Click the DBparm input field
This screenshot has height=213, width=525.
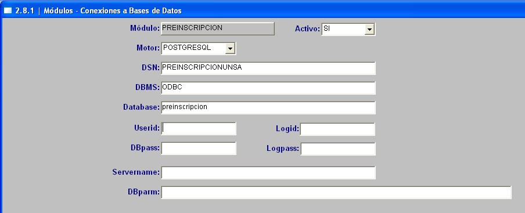336,193
